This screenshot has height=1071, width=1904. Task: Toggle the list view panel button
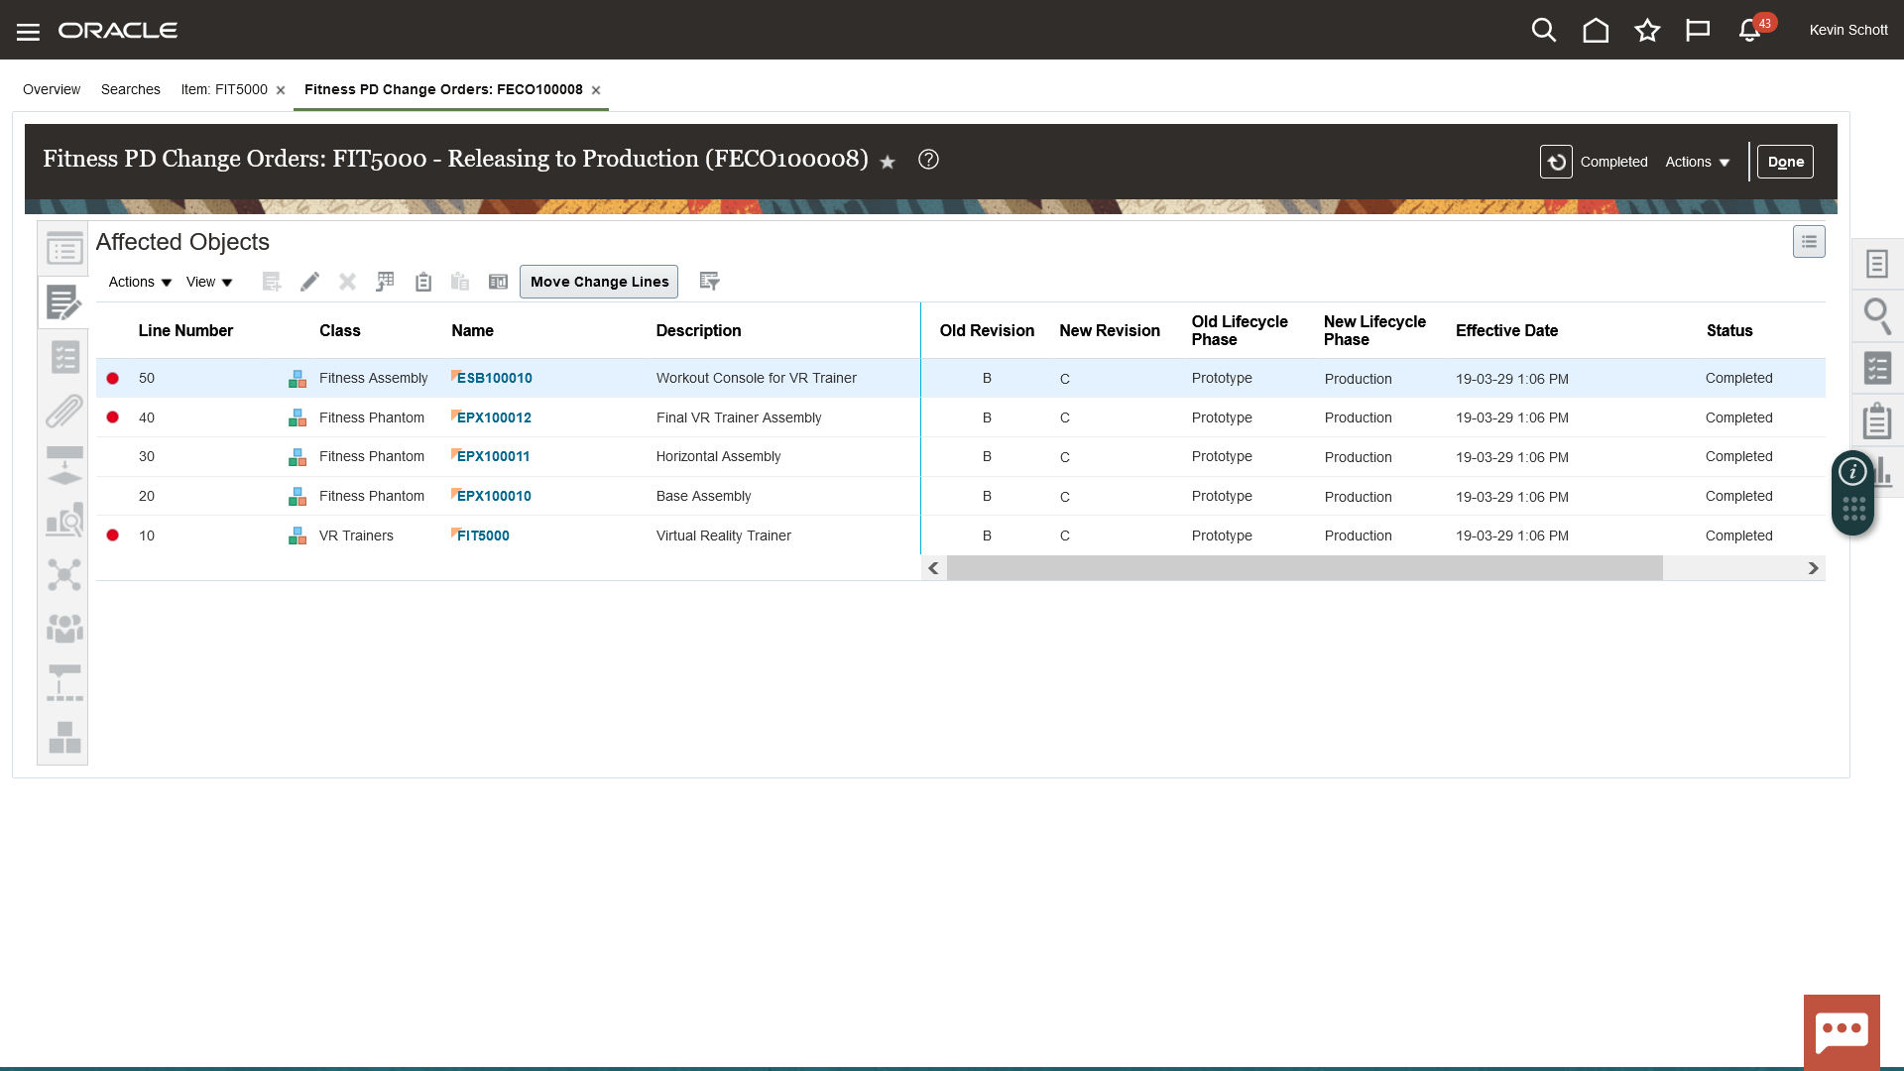1809,242
